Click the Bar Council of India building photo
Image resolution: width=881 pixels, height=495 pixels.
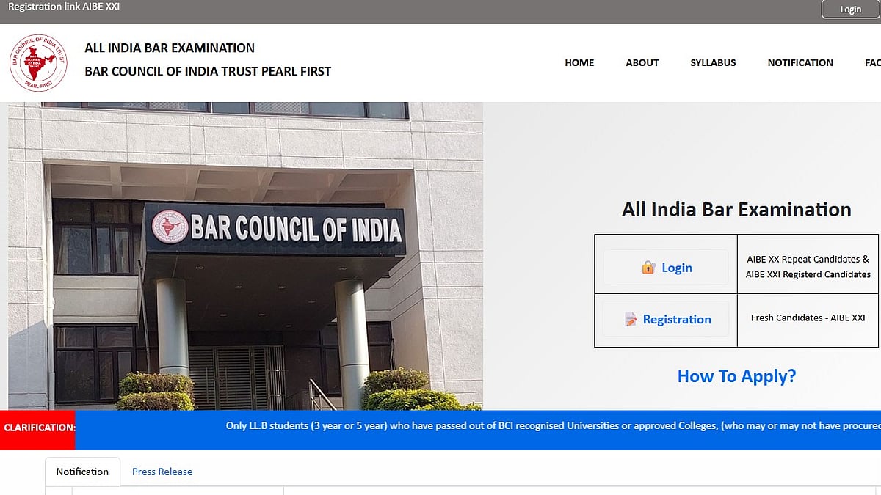[x=245, y=256]
